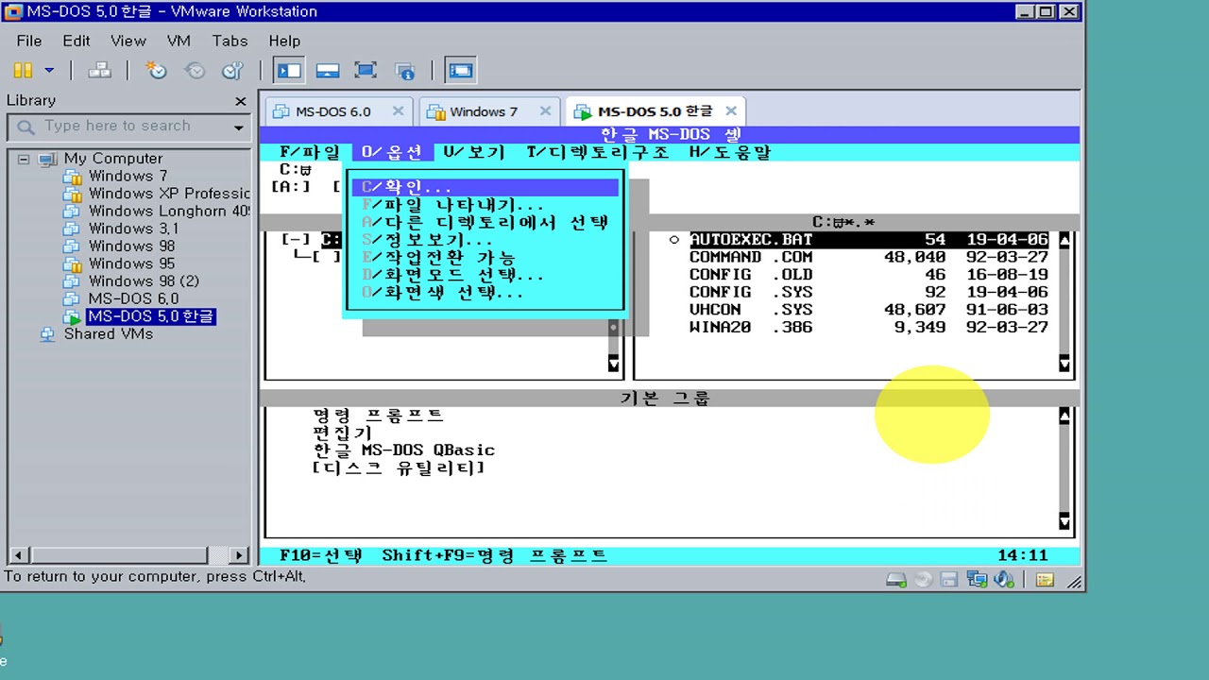The image size is (1209, 680).
Task: Open the Snapshot Manager wrench icon
Action: point(232,70)
